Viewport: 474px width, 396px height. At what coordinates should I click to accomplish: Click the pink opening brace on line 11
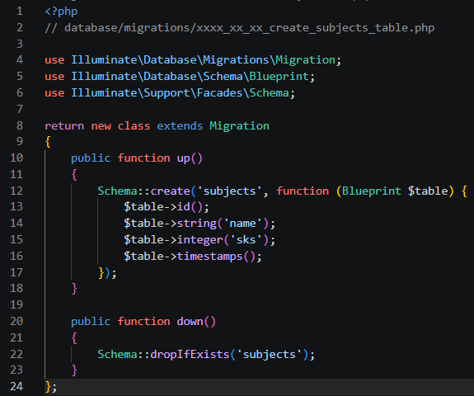click(x=74, y=175)
